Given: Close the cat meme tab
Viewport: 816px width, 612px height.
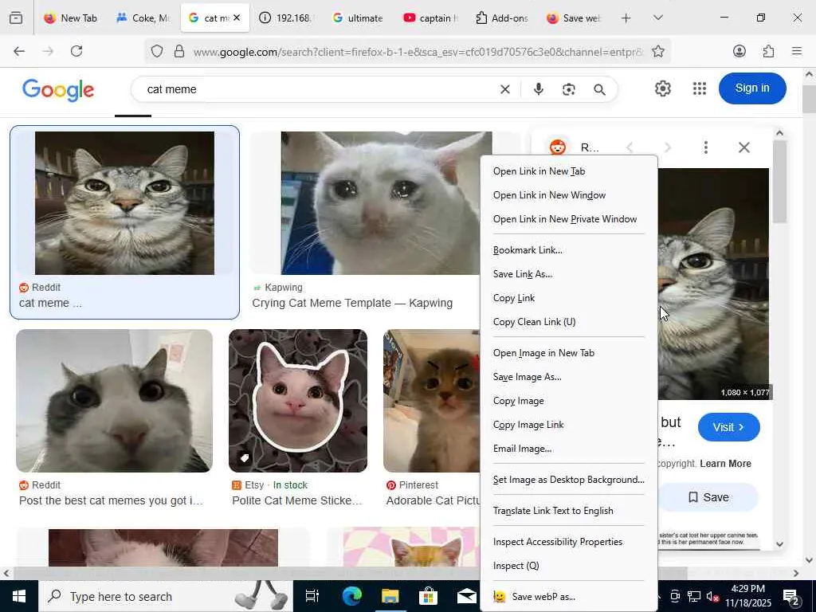Looking at the screenshot, I should [237, 18].
